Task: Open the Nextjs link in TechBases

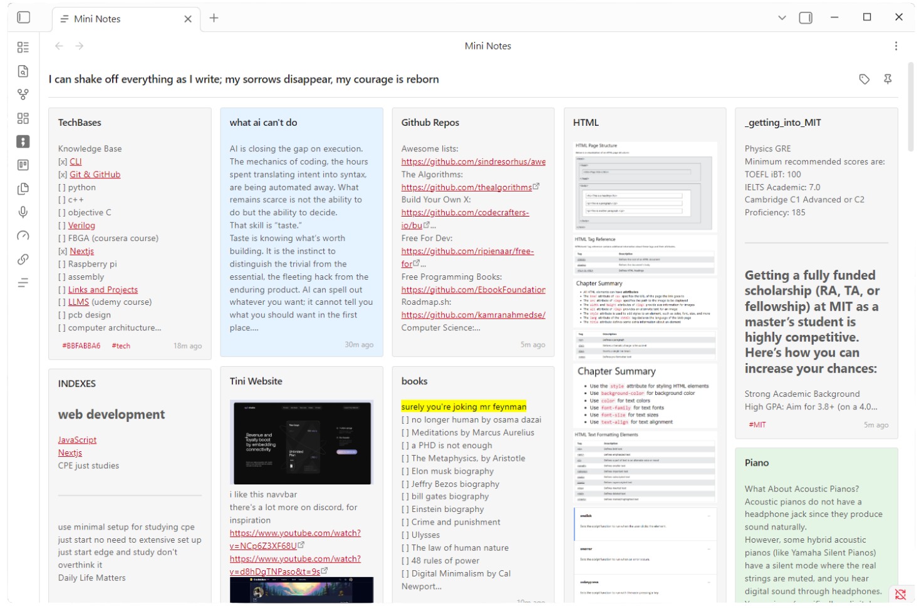Action: pyautogui.click(x=81, y=251)
